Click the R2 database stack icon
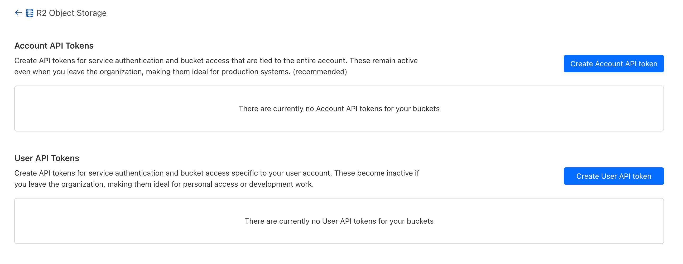 30,13
